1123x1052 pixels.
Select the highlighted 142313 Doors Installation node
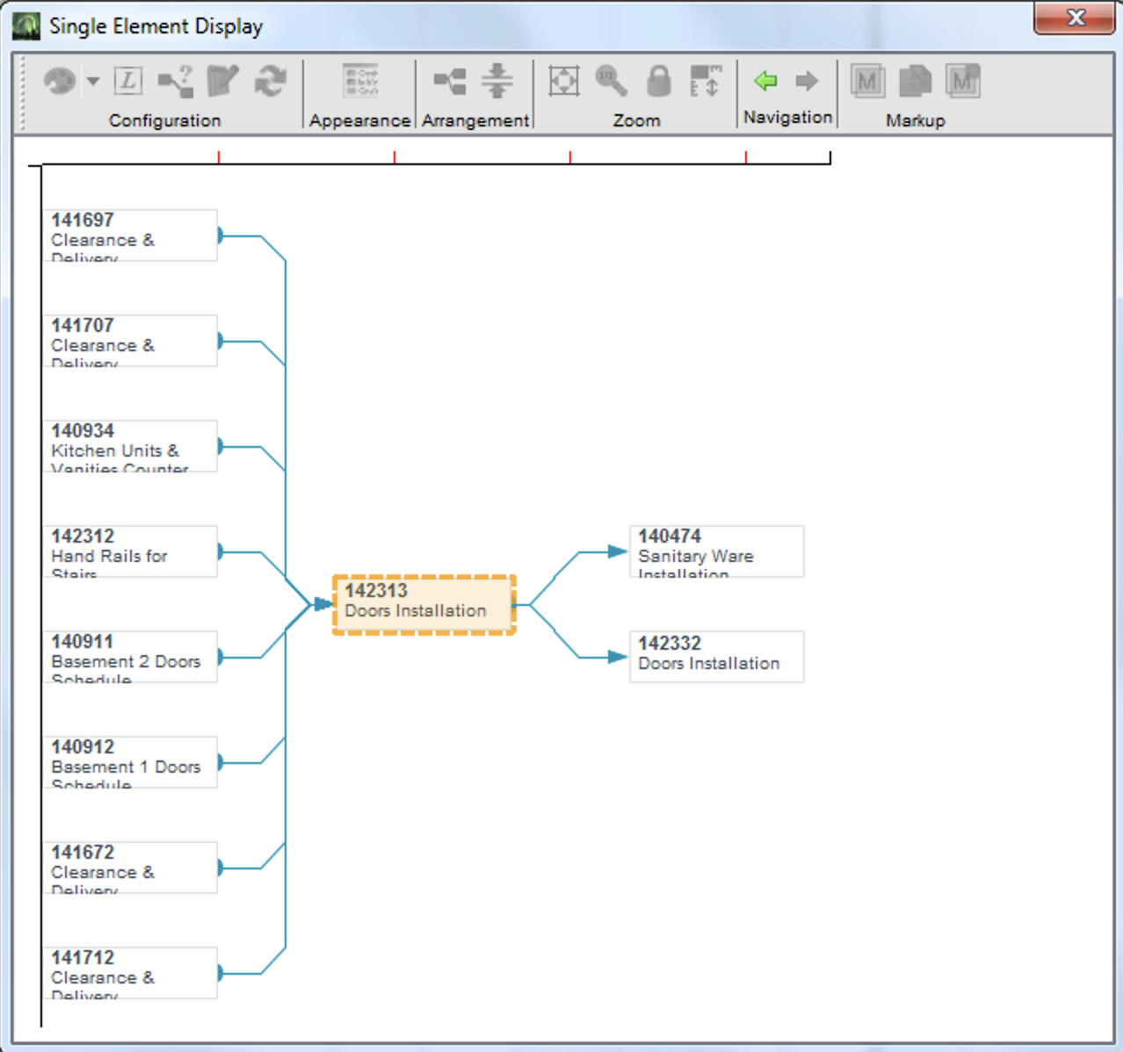point(424,604)
